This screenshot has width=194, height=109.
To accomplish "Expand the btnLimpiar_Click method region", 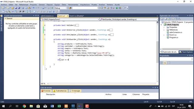I will click(45, 35).
